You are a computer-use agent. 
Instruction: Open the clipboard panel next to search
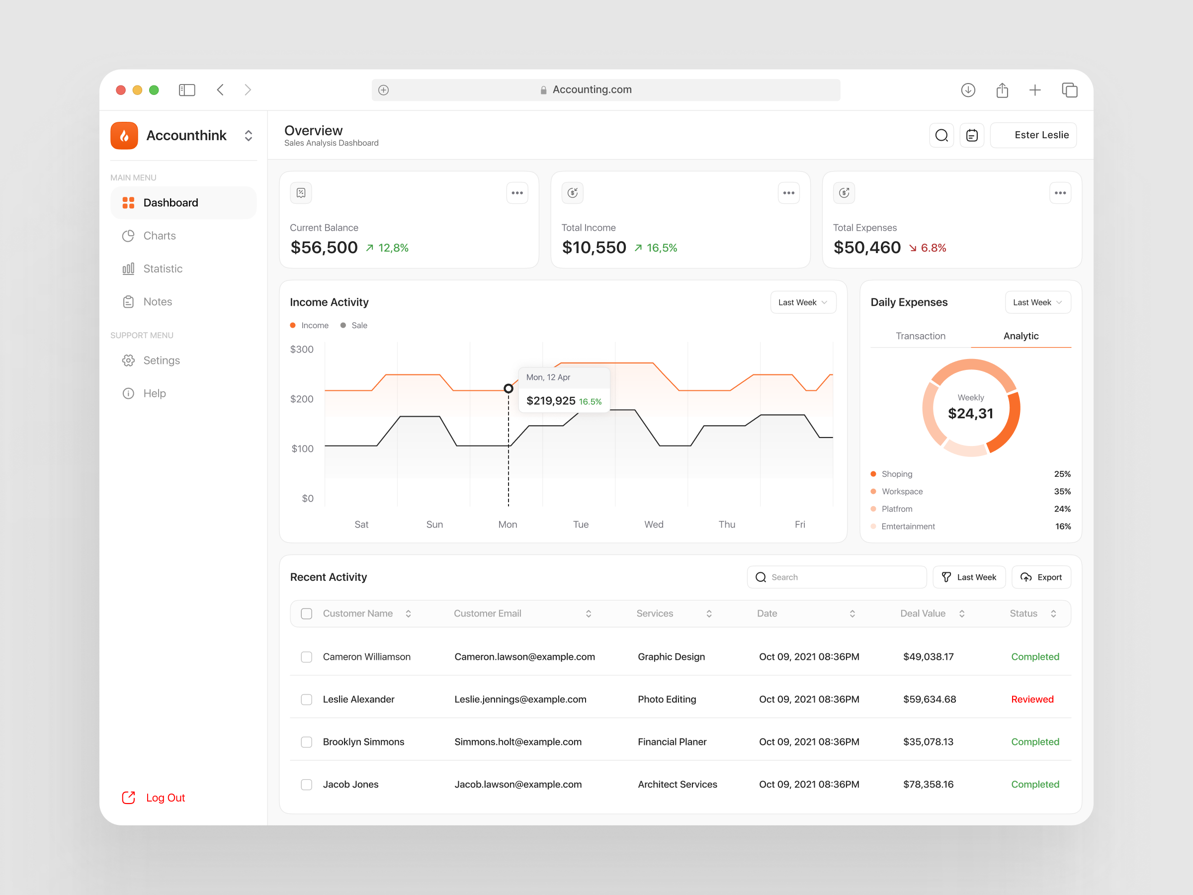pos(972,135)
